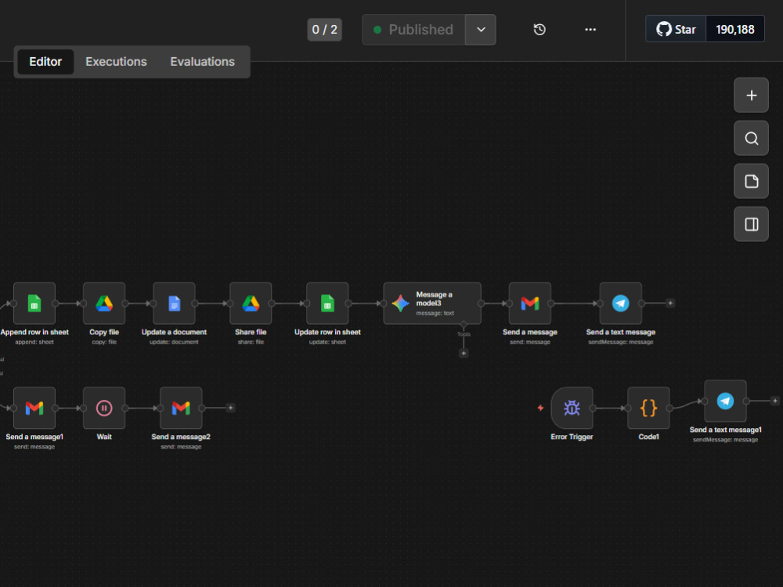This screenshot has width=783, height=587.
Task: Switch to the Editor tab
Action: pyautogui.click(x=45, y=61)
